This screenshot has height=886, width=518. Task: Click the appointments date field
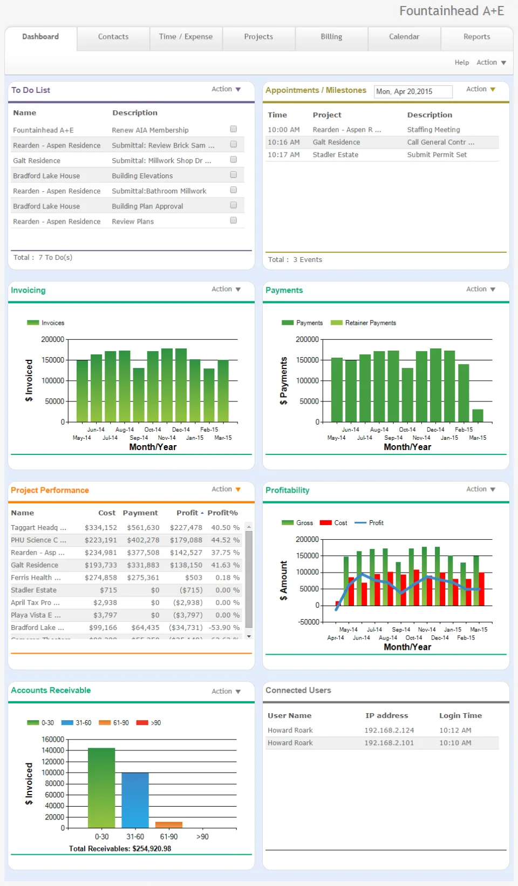tap(413, 91)
